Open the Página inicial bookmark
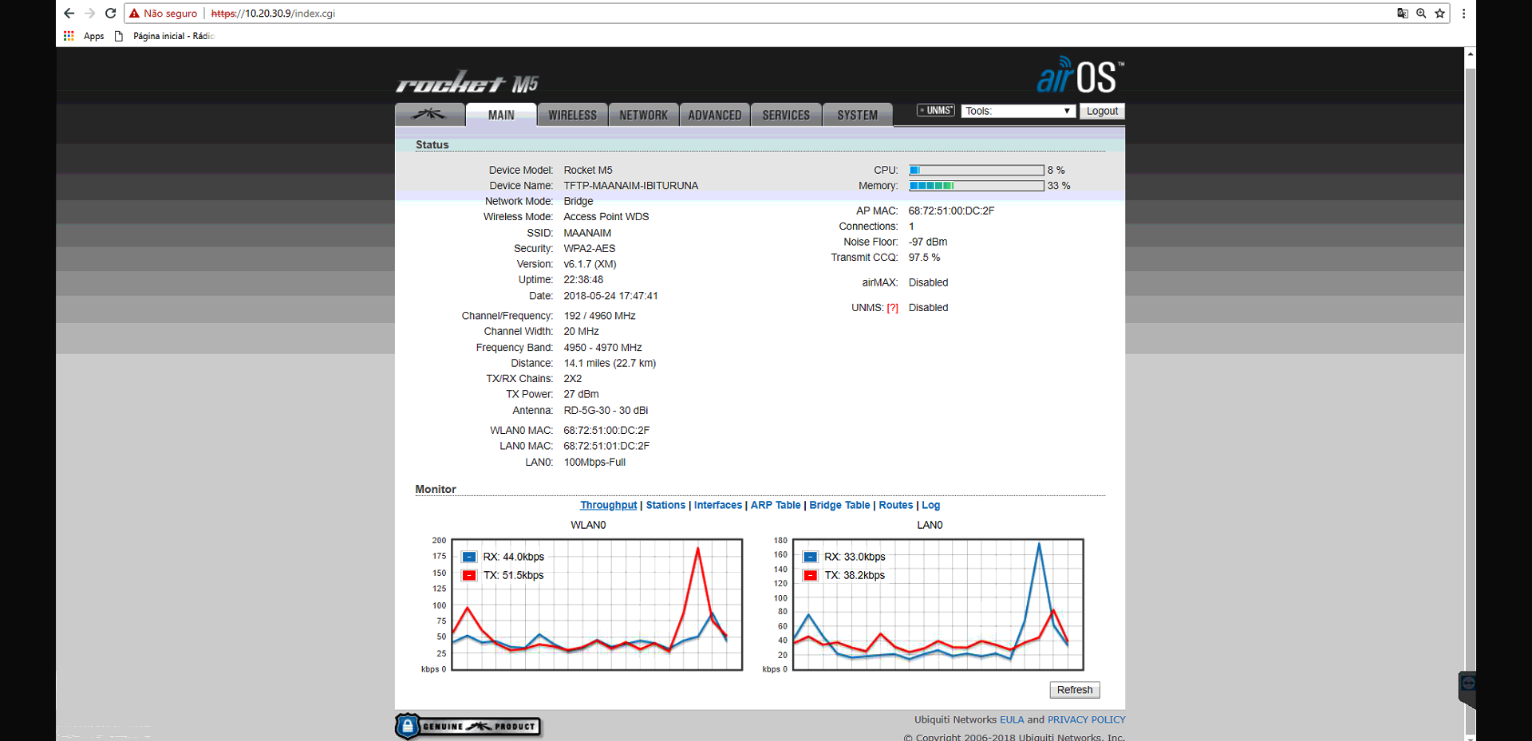The width and height of the screenshot is (1532, 741). [x=164, y=36]
